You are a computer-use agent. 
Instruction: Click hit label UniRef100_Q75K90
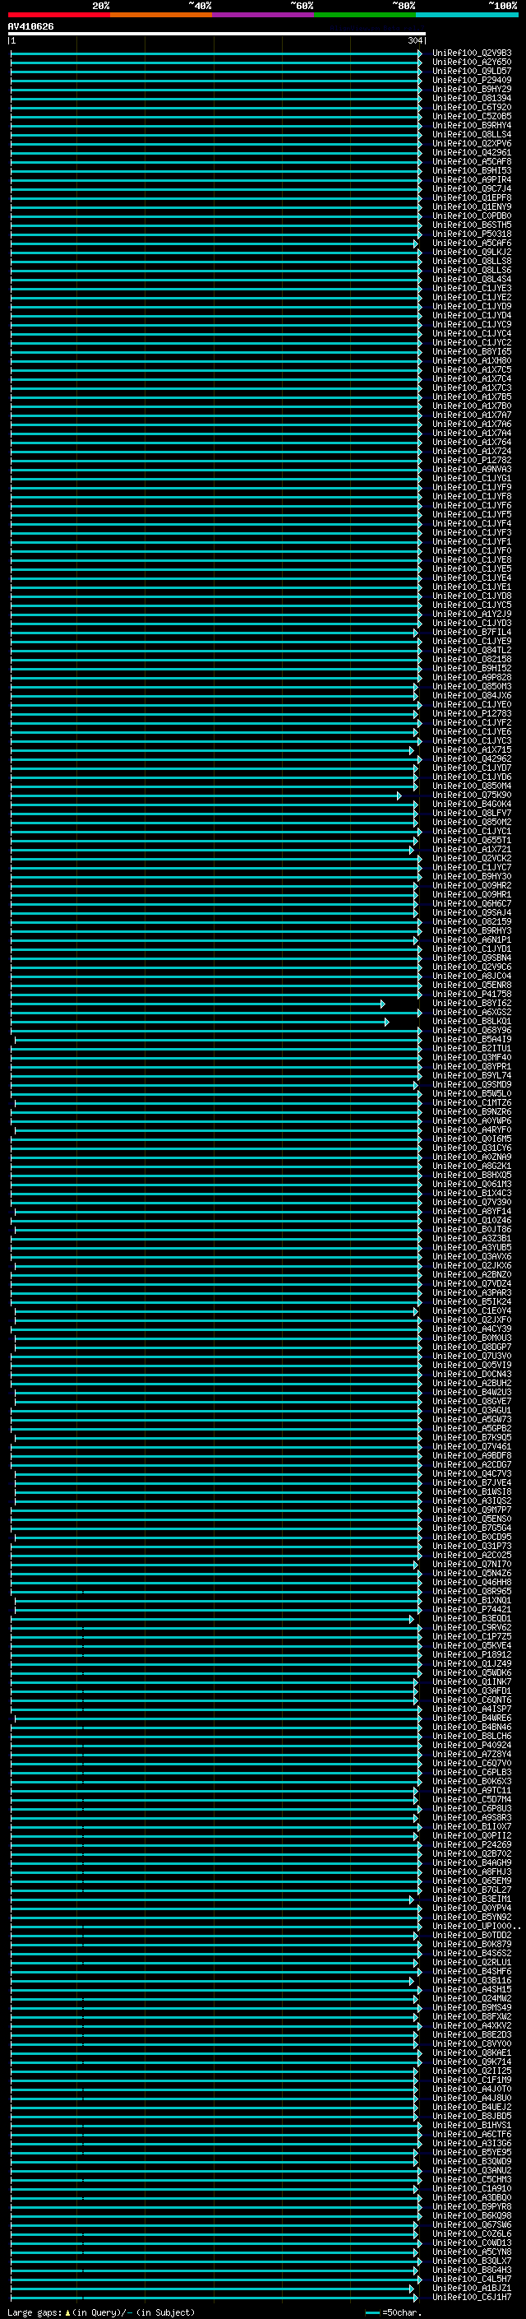[x=472, y=795]
